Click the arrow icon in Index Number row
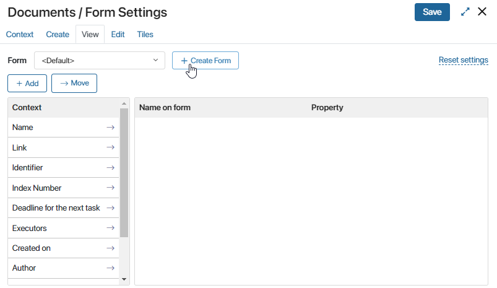The image size is (497, 288). [110, 188]
